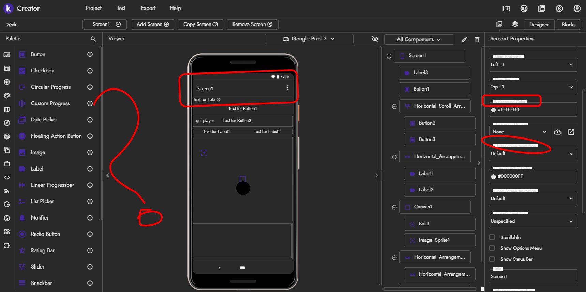
Task: Open the Google Pixel 3 device dropdown
Action: click(309, 39)
